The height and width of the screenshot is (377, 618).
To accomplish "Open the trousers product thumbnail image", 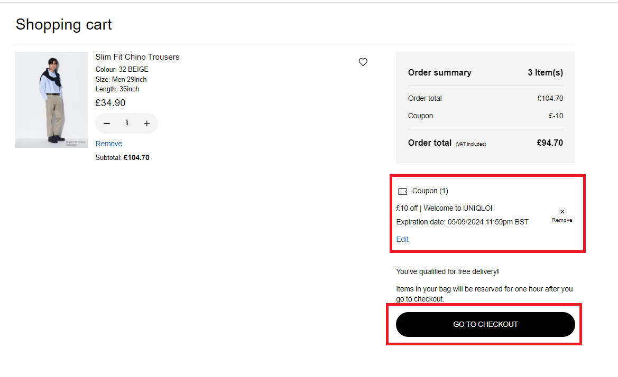I will click(51, 100).
